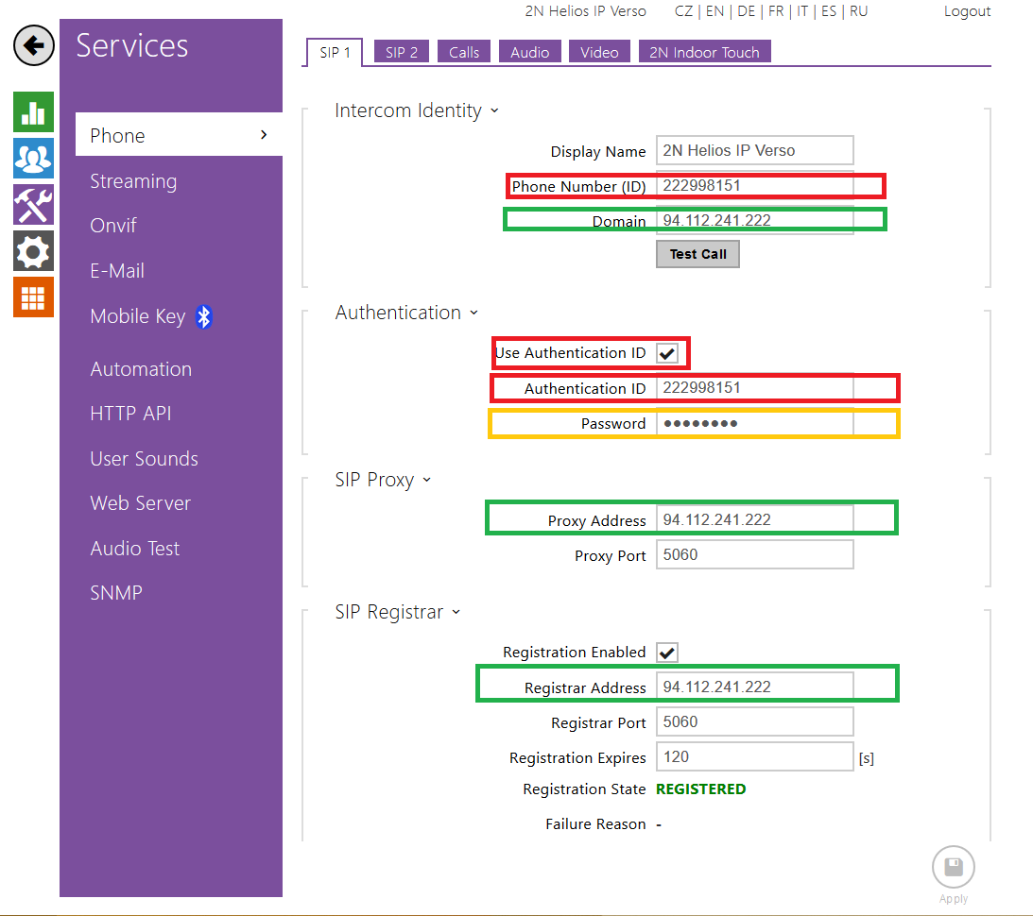Viewport: 1033px width, 916px height.
Task: Click the Registrar Port input field
Action: click(755, 721)
